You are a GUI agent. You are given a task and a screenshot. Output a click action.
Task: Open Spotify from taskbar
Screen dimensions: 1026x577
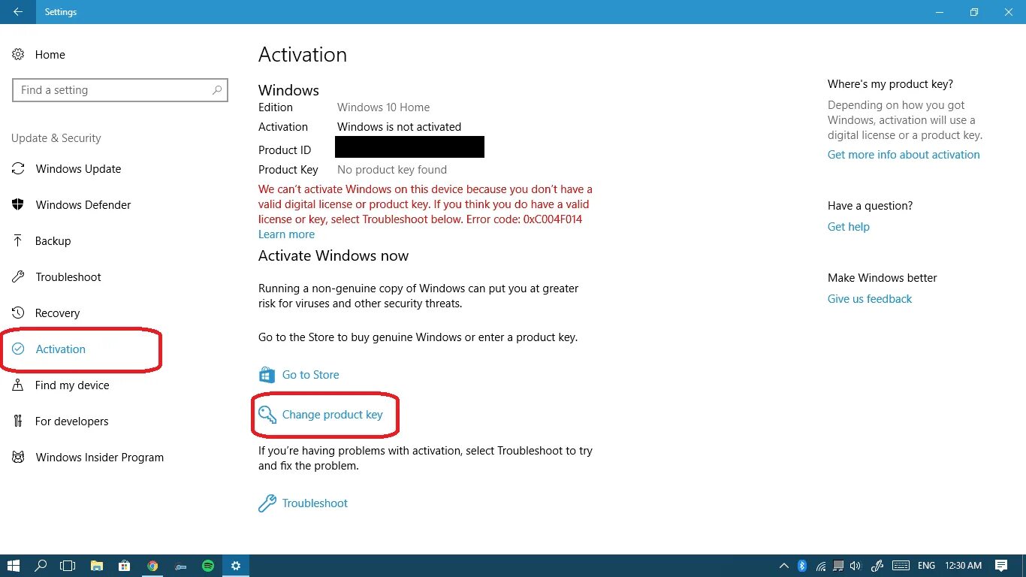click(208, 566)
